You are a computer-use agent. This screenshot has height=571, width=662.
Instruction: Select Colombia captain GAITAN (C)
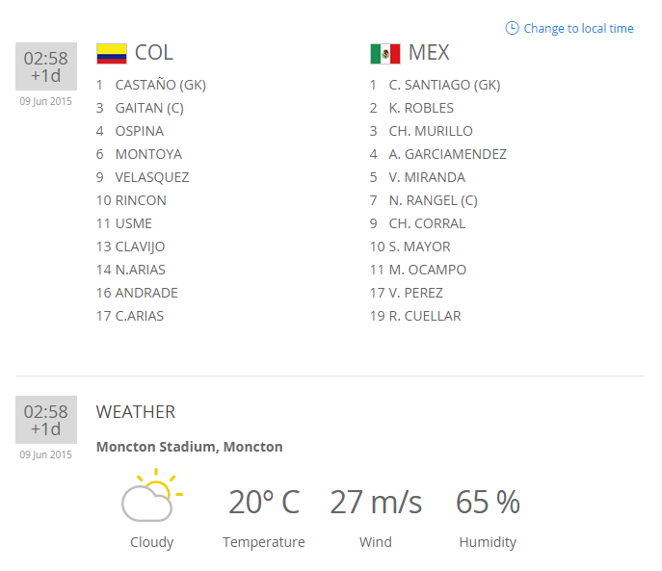point(148,108)
